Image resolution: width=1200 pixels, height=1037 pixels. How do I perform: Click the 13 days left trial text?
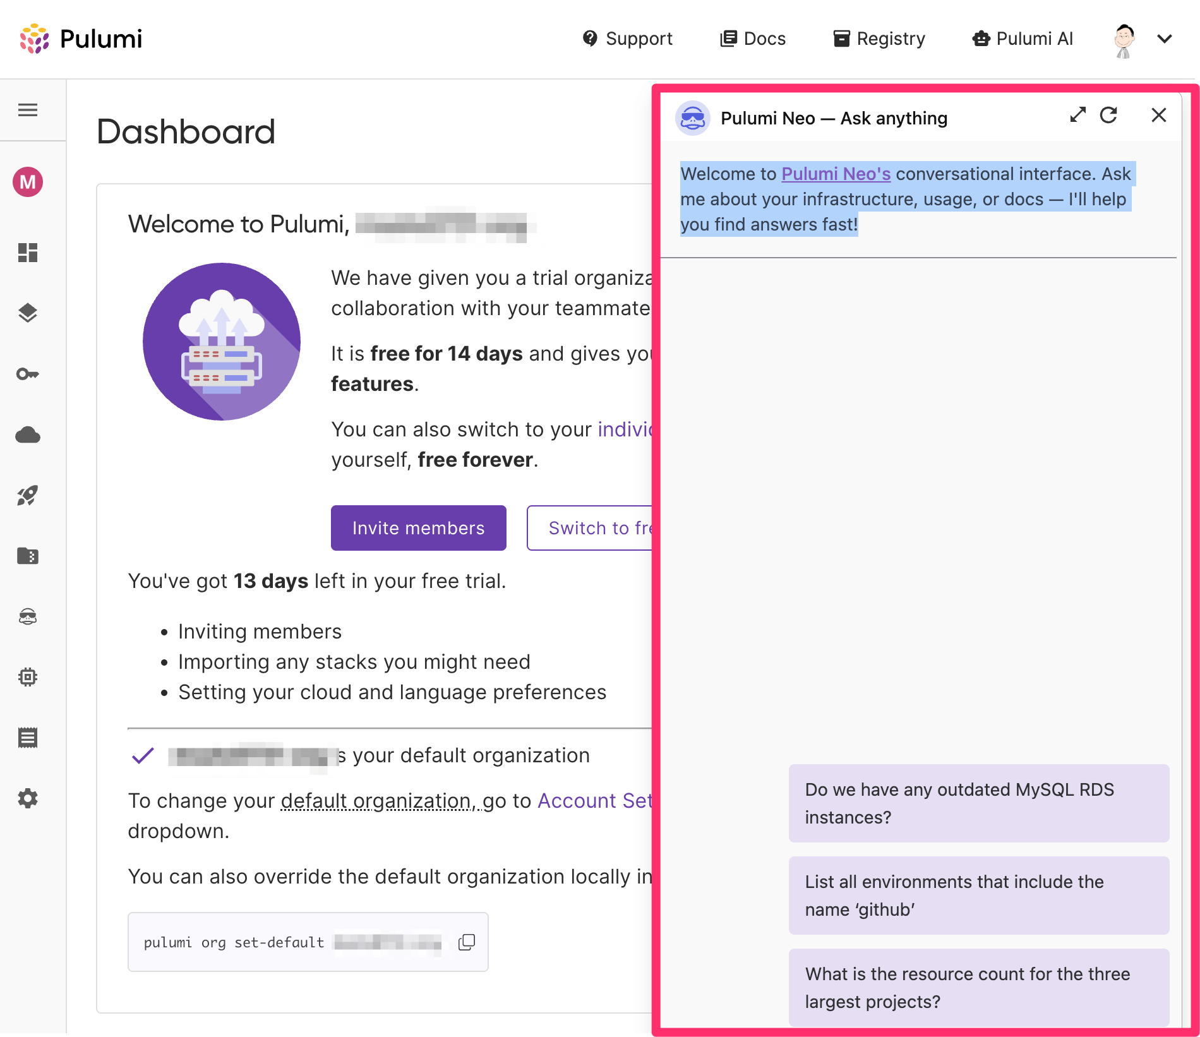coord(317,581)
